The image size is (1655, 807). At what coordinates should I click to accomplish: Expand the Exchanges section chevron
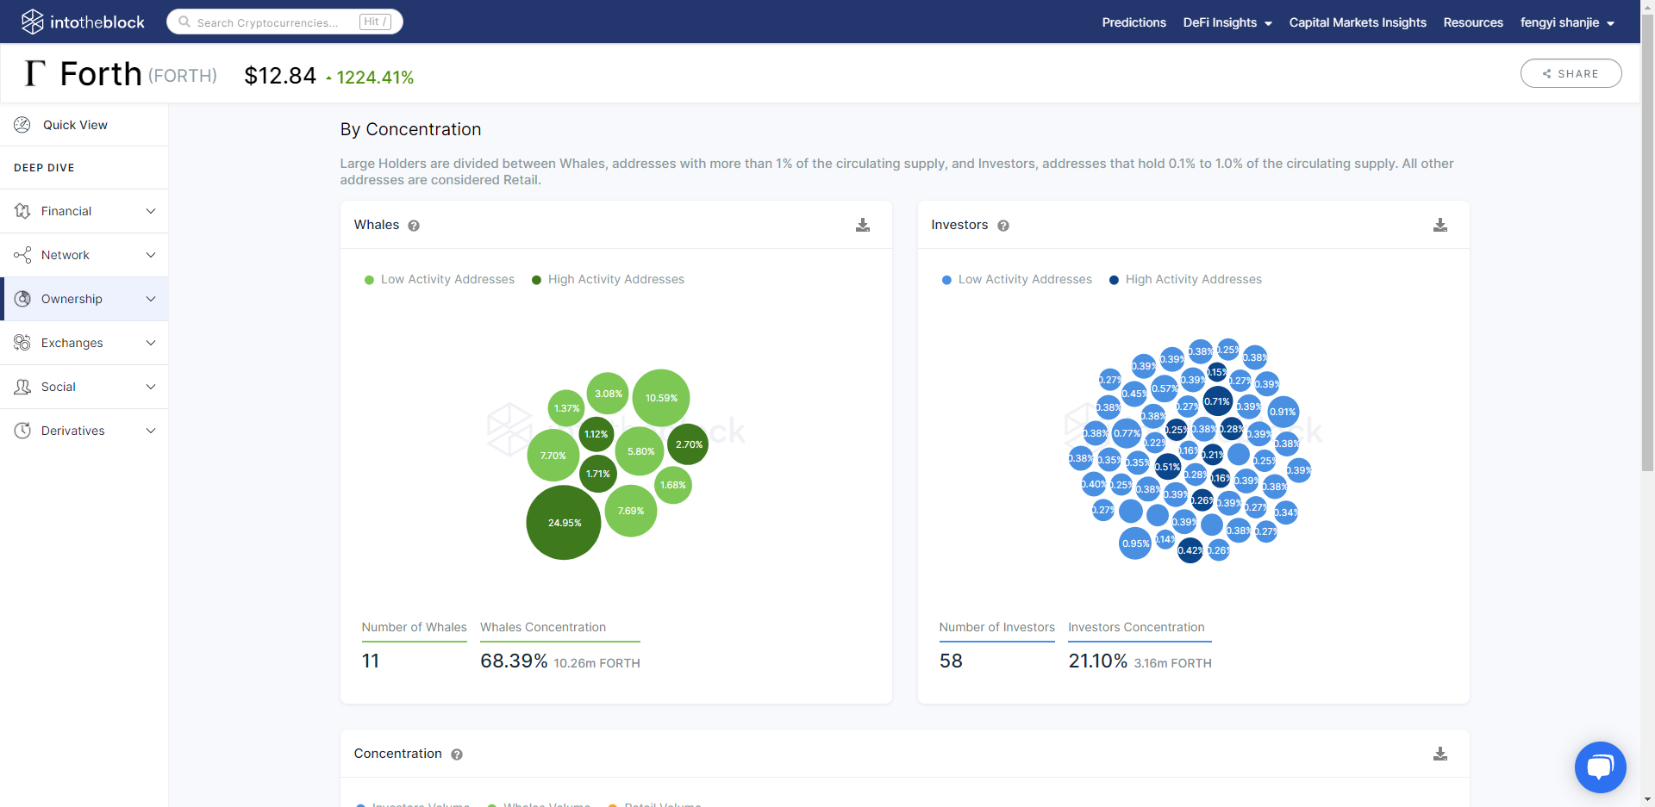coord(151,343)
